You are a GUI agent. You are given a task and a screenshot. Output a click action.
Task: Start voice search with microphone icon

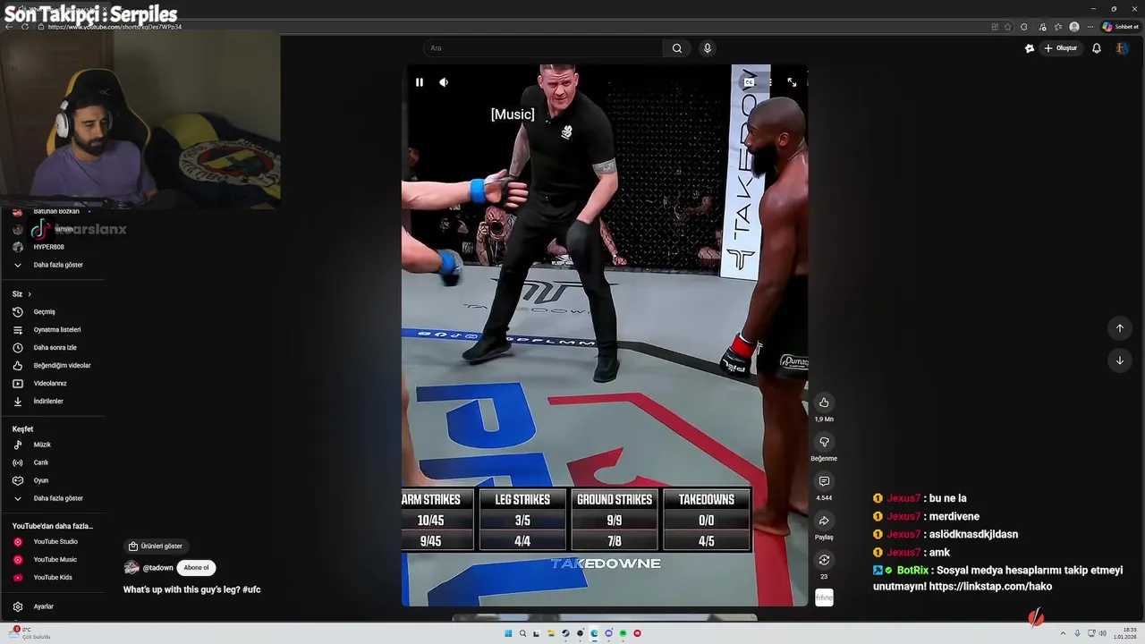point(708,48)
